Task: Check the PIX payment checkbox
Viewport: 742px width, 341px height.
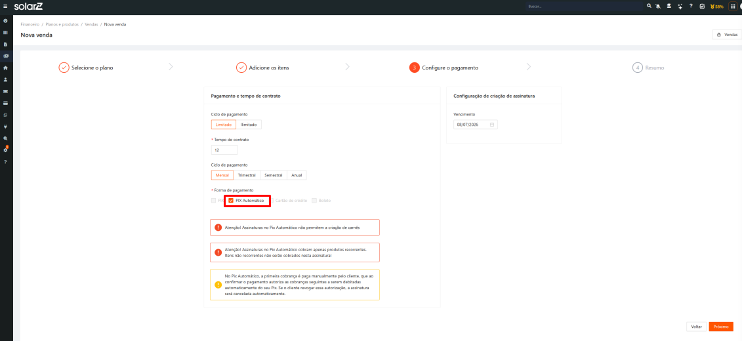Action: point(213,201)
